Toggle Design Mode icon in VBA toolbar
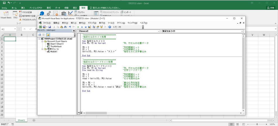 (89, 27)
